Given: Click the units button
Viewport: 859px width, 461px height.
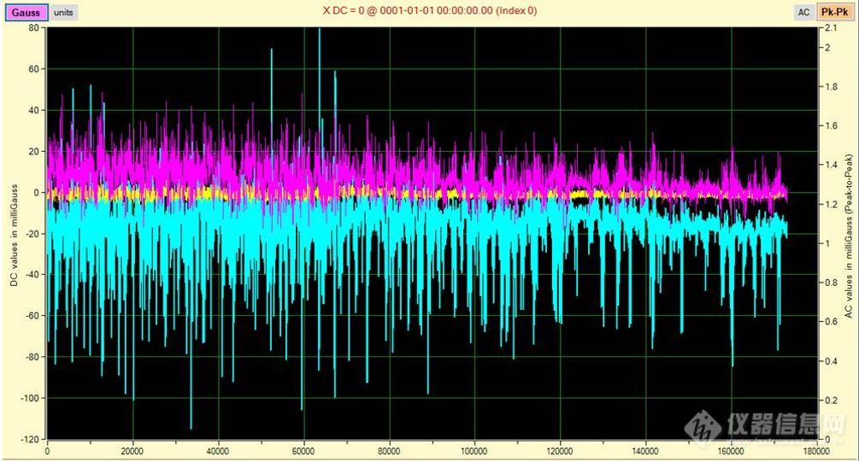Looking at the screenshot, I should click(x=63, y=12).
